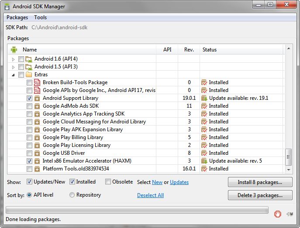Select the Google Cloud Messaging for Android Library row
Viewport: 300px width, 228px height.
(145, 122)
